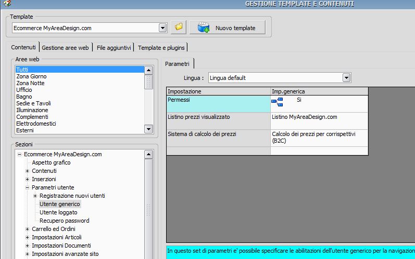Open the Template combo box dropdown arrow
The image size is (415, 259).
[163, 28]
